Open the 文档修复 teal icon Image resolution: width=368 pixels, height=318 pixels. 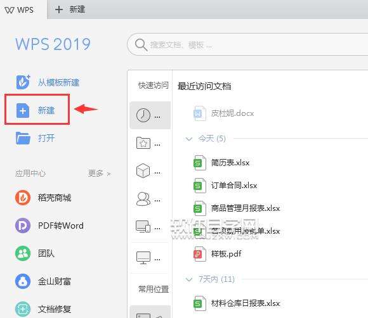[x=23, y=309]
